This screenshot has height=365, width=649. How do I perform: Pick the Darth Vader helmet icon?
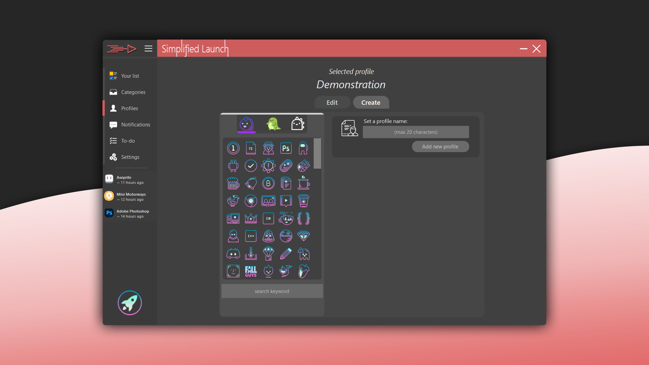pos(268,236)
